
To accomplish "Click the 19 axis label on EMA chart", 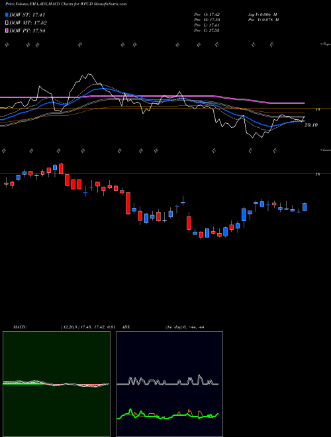I will [x=317, y=110].
